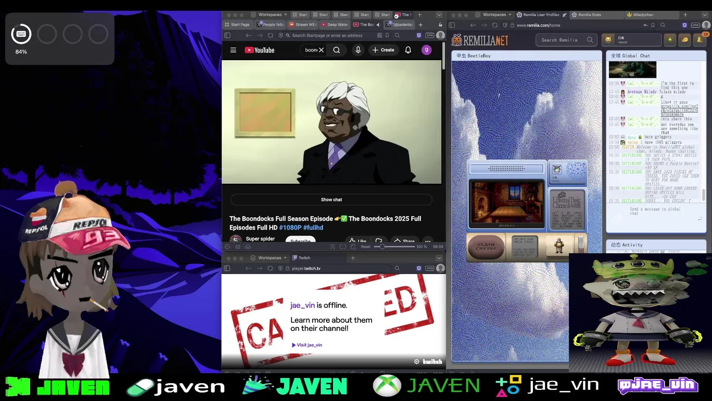Click the message to global chat field
The width and height of the screenshot is (712, 401).
click(656, 212)
